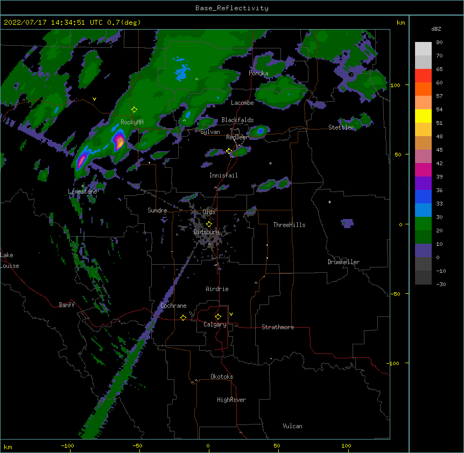464x453 pixels.
Task: Click the Strathmore label
Action: pos(278,327)
